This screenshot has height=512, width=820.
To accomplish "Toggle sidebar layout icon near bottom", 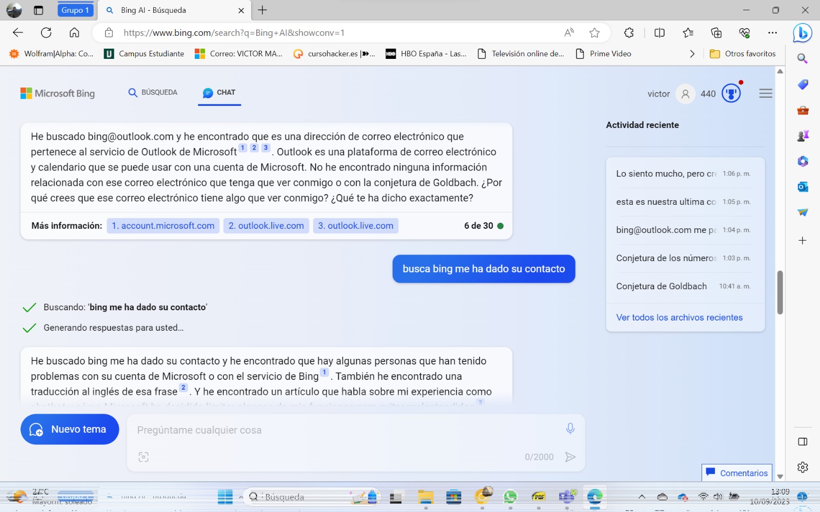I will point(803,442).
